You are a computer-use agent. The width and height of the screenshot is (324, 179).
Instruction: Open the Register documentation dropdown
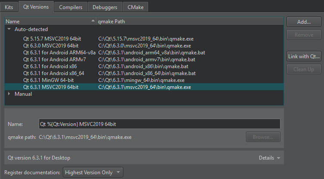pos(93,173)
